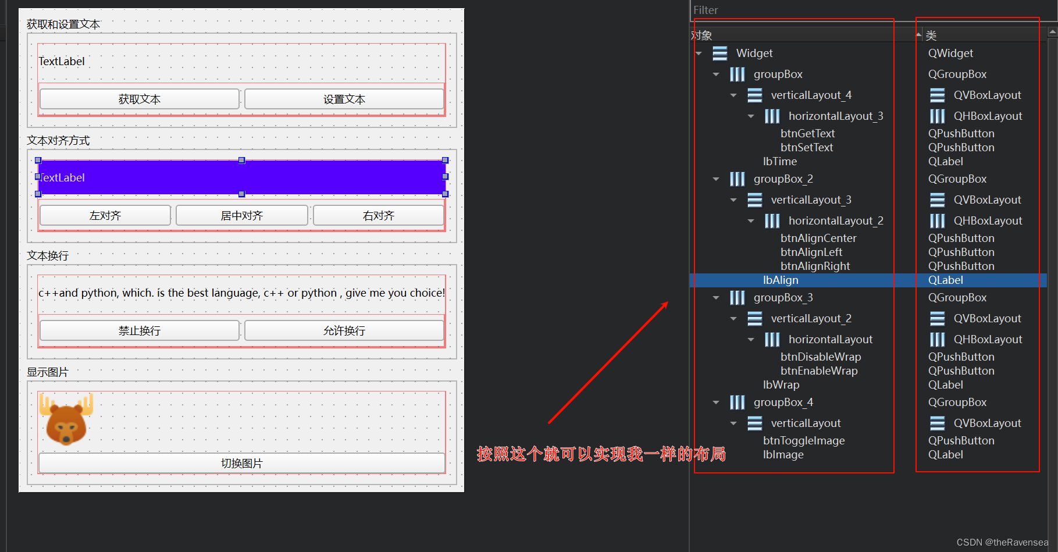Collapse the verticalLayout_3 node
Screen dimensions: 1058x552
(x=733, y=200)
